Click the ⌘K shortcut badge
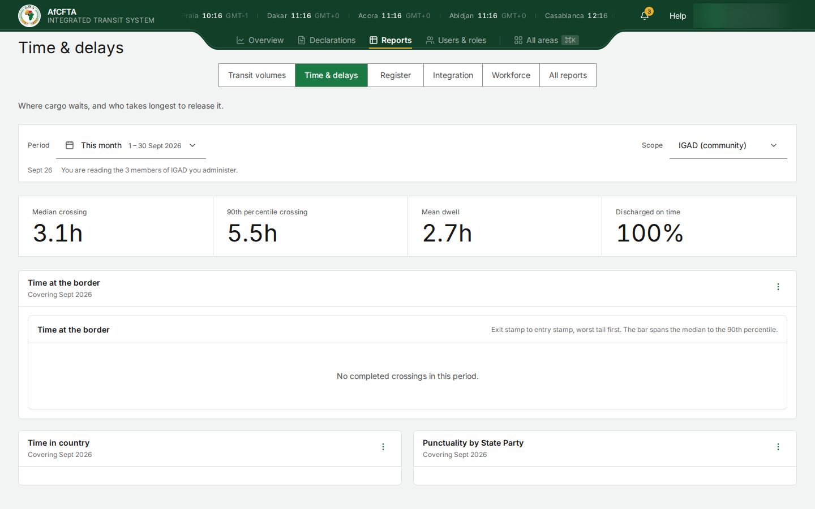 [x=570, y=40]
